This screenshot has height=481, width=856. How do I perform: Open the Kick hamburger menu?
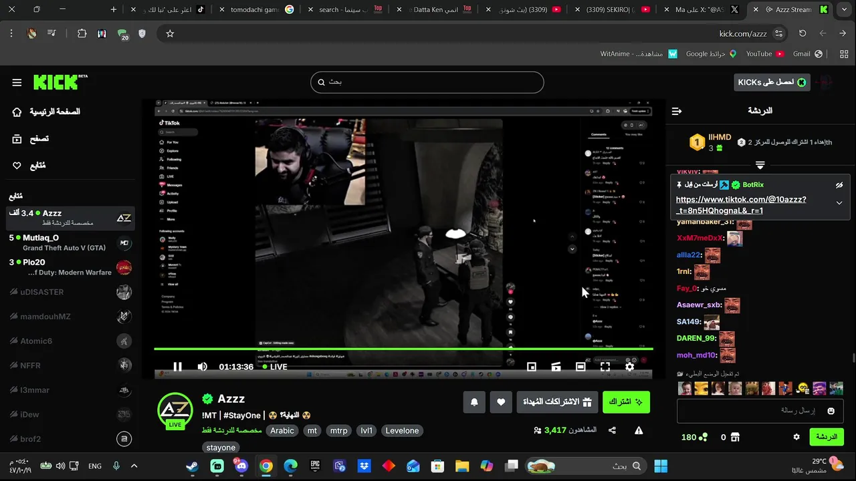click(x=17, y=82)
